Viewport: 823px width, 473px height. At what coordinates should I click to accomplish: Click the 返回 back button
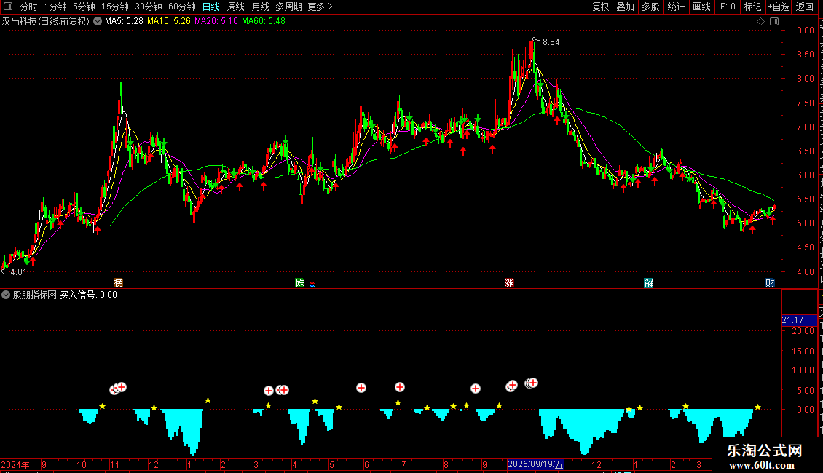804,7
